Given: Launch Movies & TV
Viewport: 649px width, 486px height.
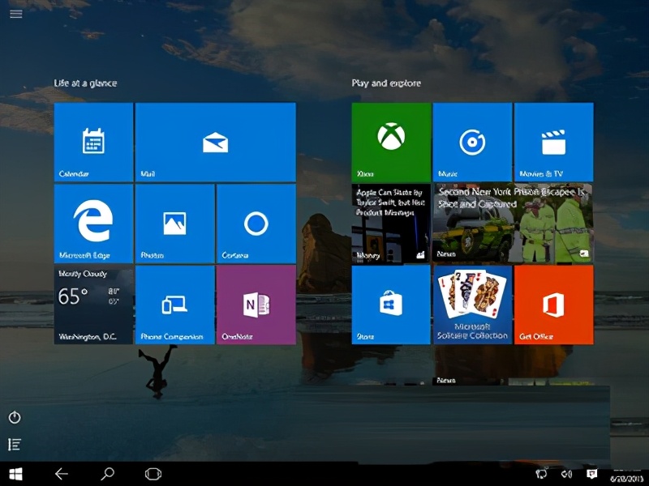Looking at the screenshot, I should tap(554, 142).
